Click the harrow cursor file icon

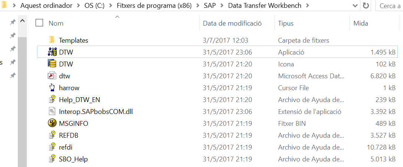pos(52,88)
